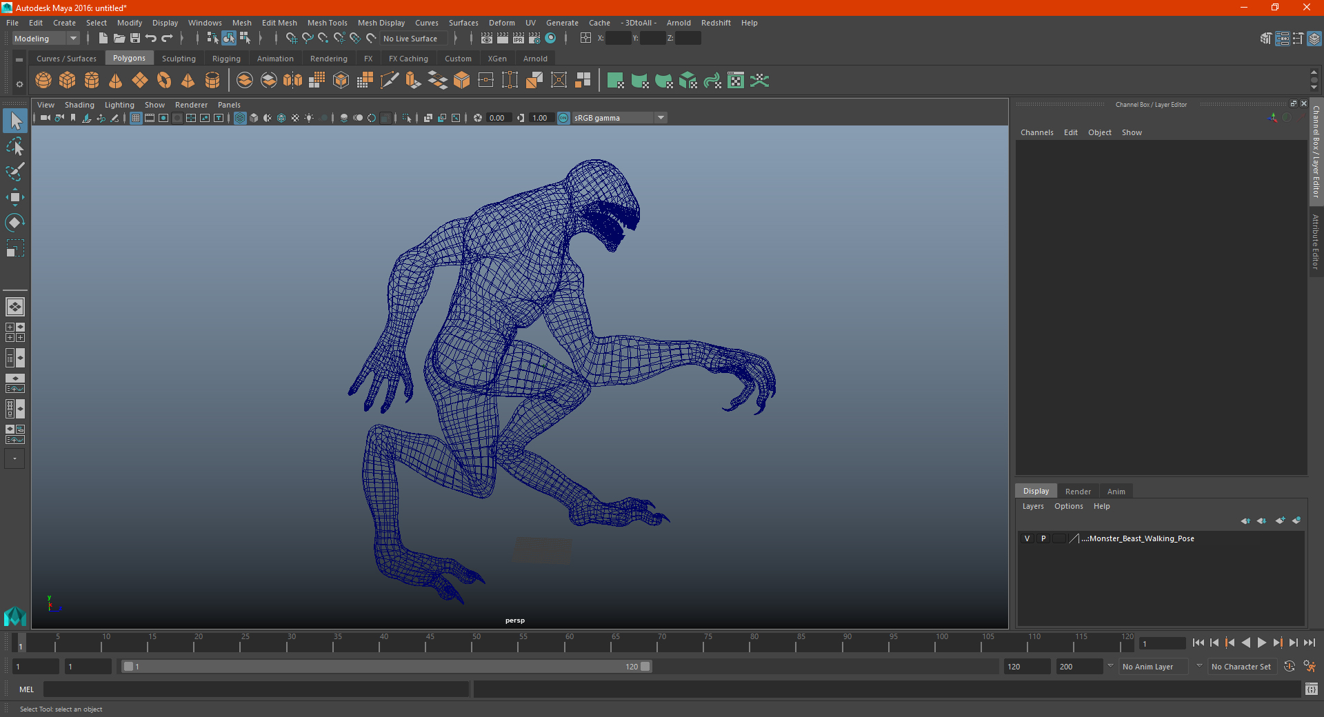The image size is (1324, 717).
Task: Switch to the Anim layer tab
Action: (x=1116, y=492)
